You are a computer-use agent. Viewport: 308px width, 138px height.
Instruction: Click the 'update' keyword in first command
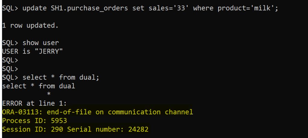point(34,8)
